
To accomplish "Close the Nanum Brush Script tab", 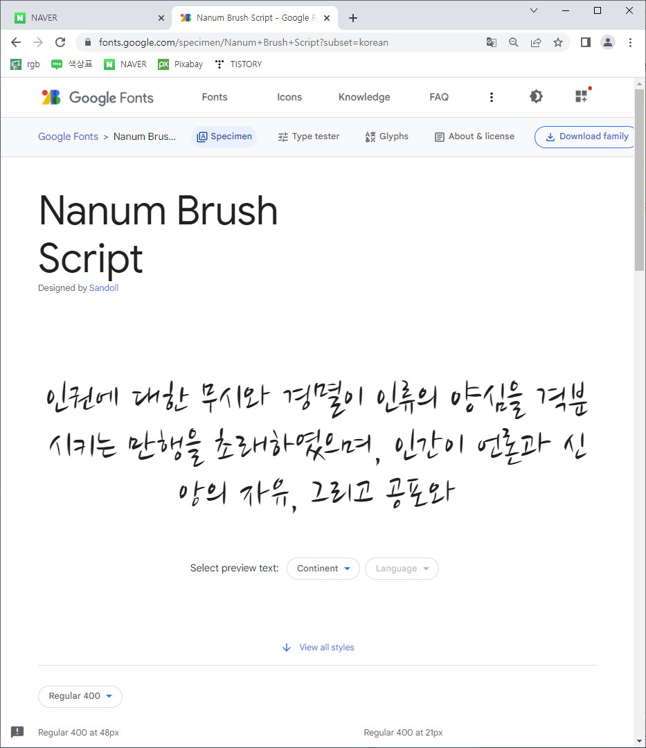I will (x=327, y=18).
